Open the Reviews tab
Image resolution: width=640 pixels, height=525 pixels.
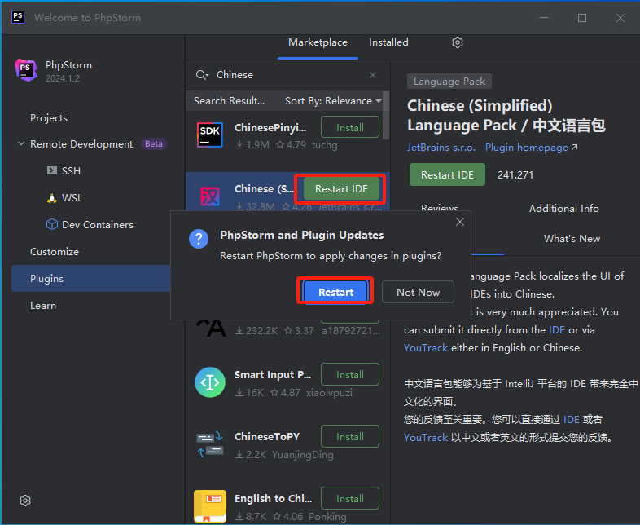click(x=439, y=208)
